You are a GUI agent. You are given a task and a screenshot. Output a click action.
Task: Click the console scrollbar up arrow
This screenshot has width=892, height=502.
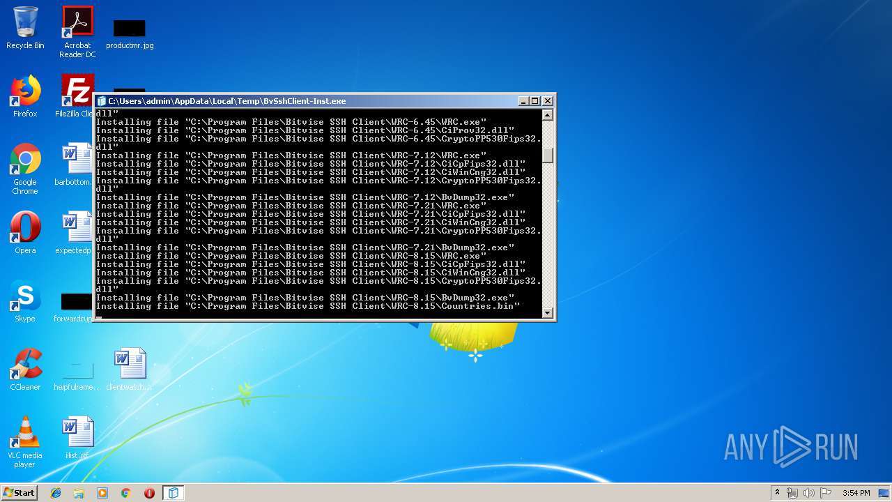click(x=548, y=115)
